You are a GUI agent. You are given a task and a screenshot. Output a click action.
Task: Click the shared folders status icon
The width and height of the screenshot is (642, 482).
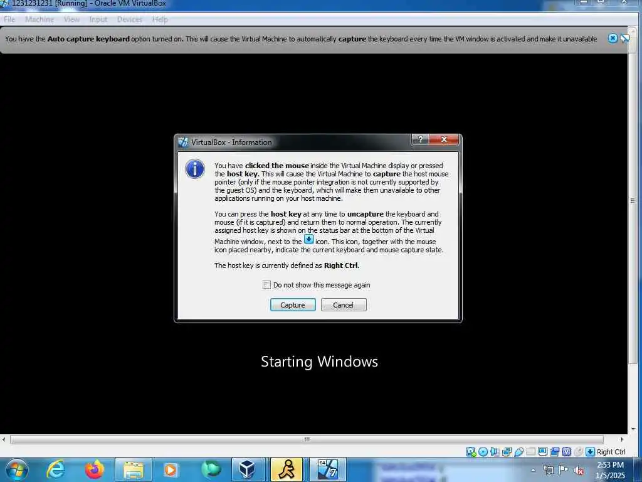[530, 452]
